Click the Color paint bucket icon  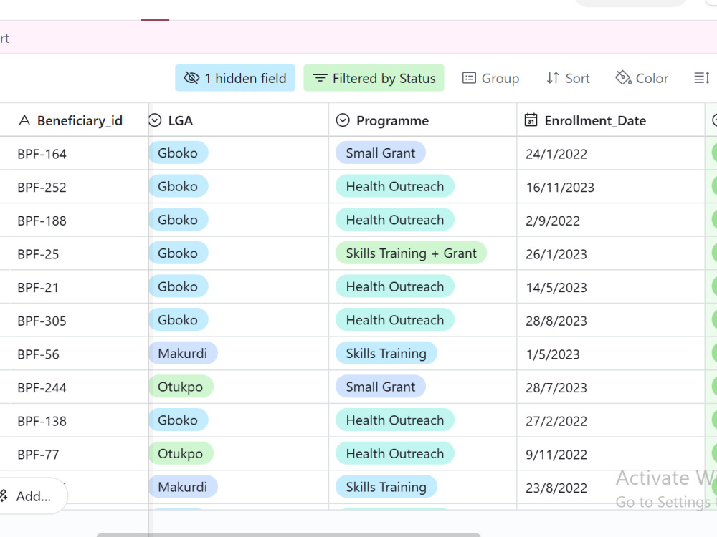[623, 78]
